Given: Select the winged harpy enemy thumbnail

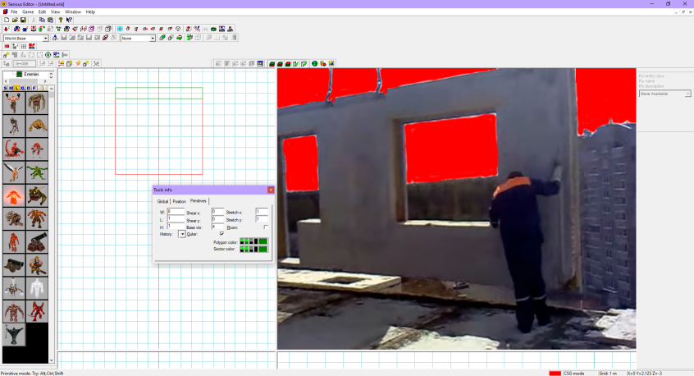Looking at the screenshot, I should (14, 172).
